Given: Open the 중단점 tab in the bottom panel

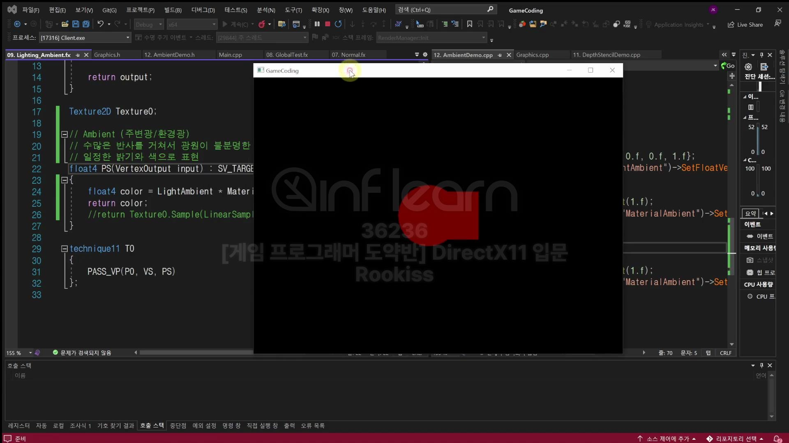Looking at the screenshot, I should [178, 426].
